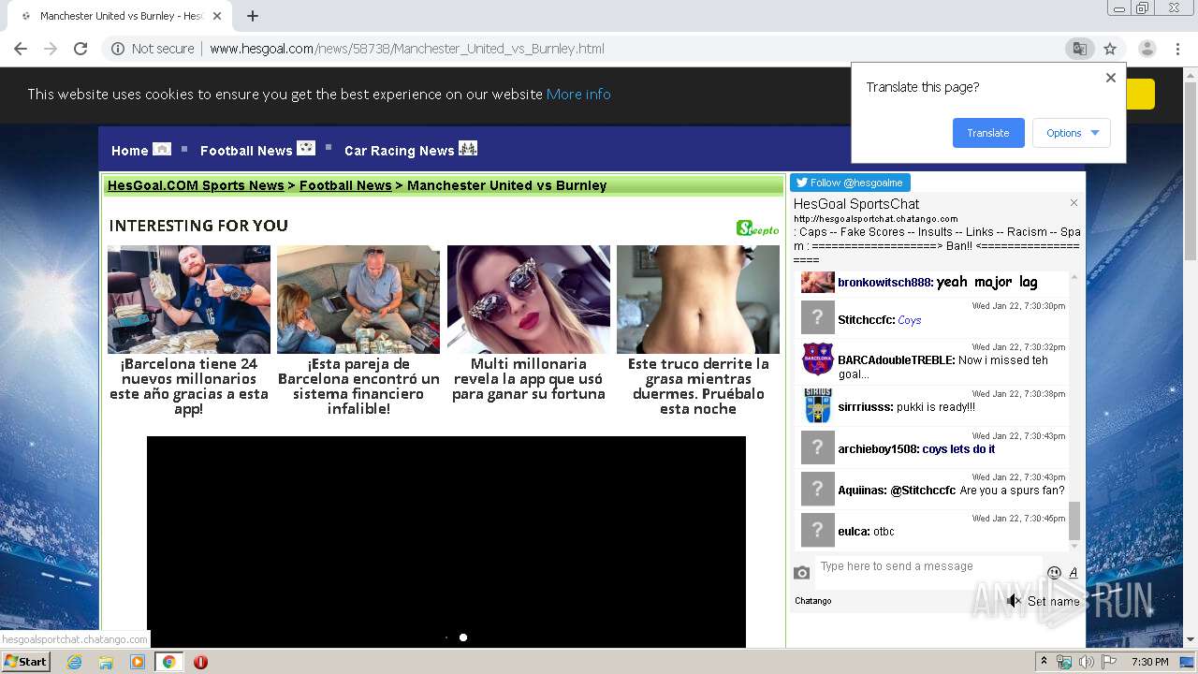Open the grasa truco ad thumbnail
1198x674 pixels.
point(698,300)
